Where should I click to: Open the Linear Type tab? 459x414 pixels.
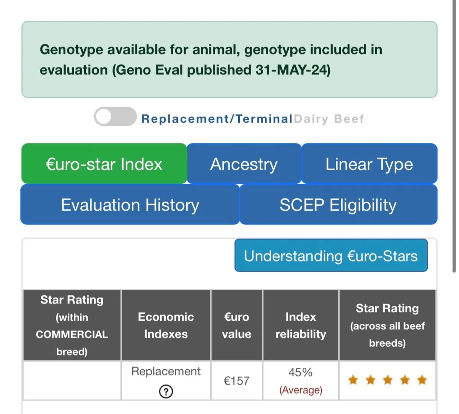[x=369, y=164]
